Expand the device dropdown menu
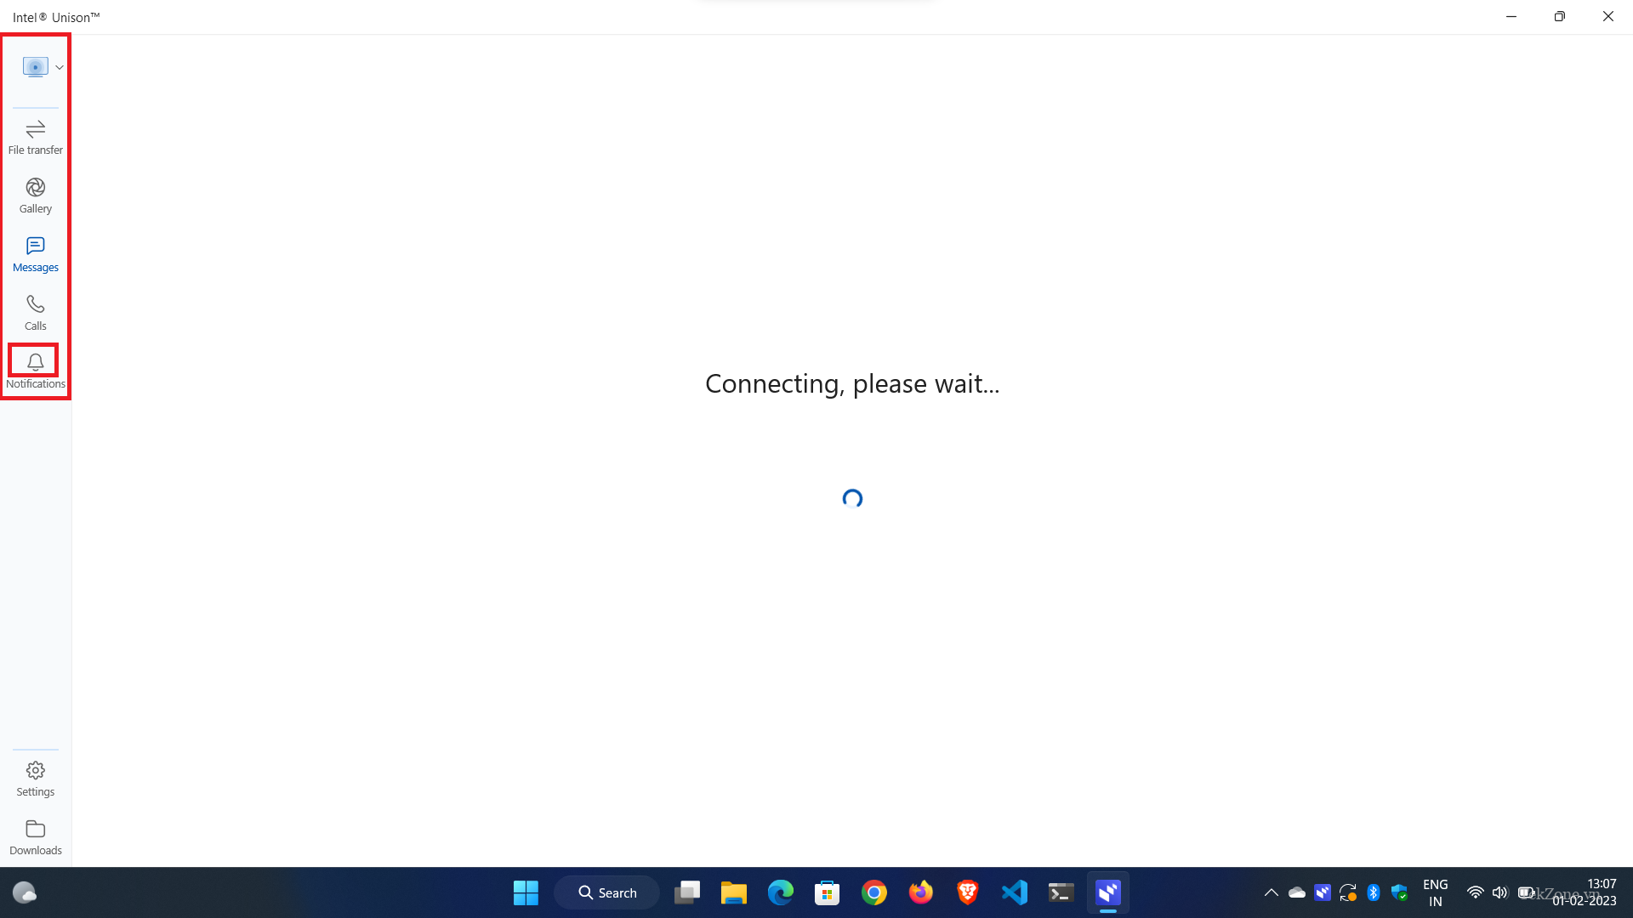This screenshot has width=1633, height=918. (x=59, y=67)
